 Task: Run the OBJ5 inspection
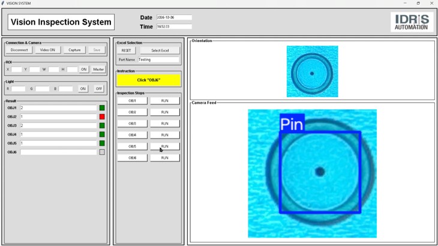pos(165,146)
